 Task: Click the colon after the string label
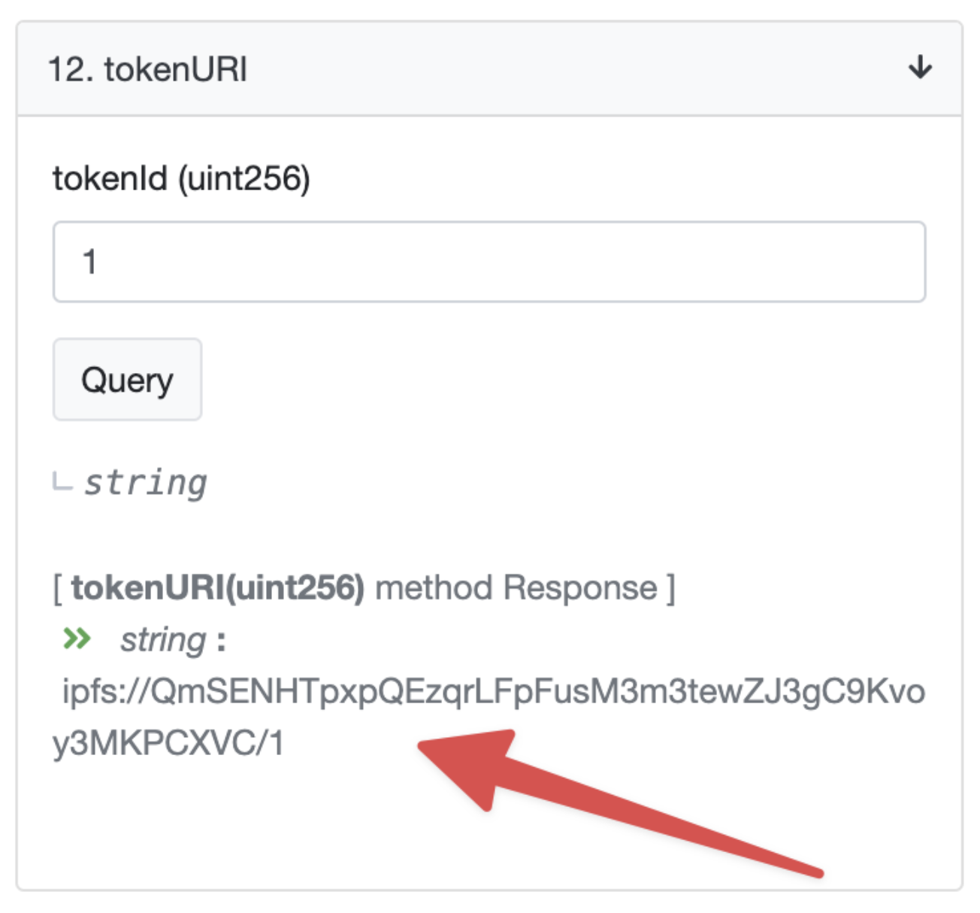(x=221, y=642)
